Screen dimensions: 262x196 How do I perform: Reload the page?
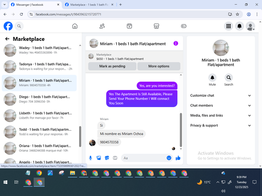pos(21,14)
